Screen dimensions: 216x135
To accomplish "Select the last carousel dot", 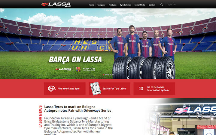I will (x=113, y=75).
